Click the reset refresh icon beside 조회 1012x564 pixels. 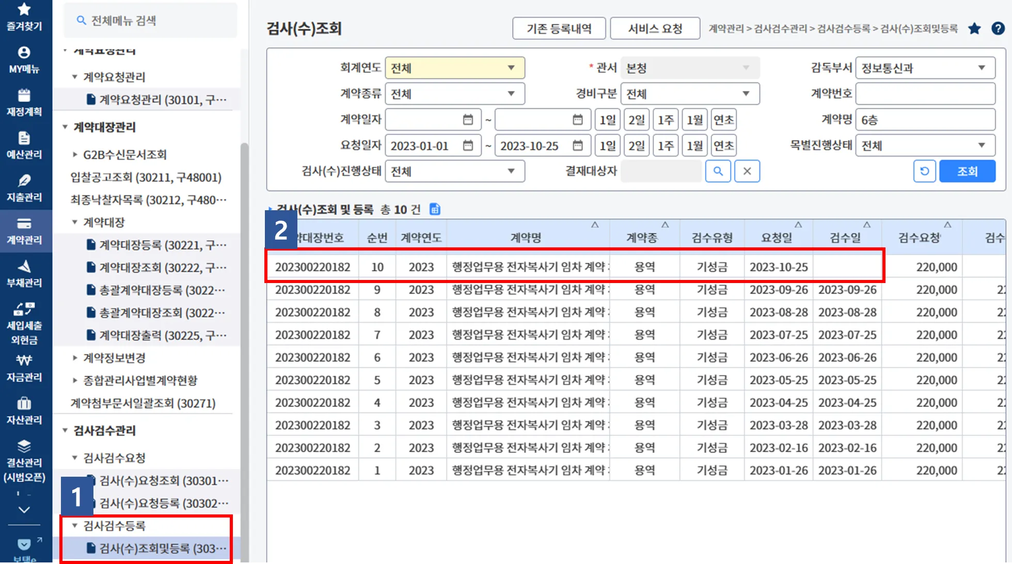924,171
